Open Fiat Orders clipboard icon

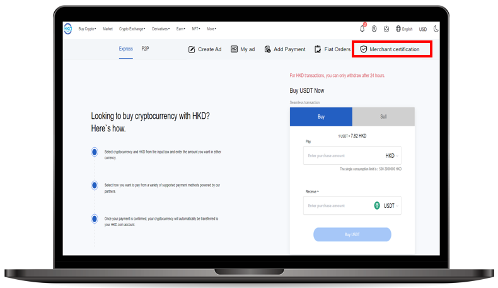coord(318,49)
